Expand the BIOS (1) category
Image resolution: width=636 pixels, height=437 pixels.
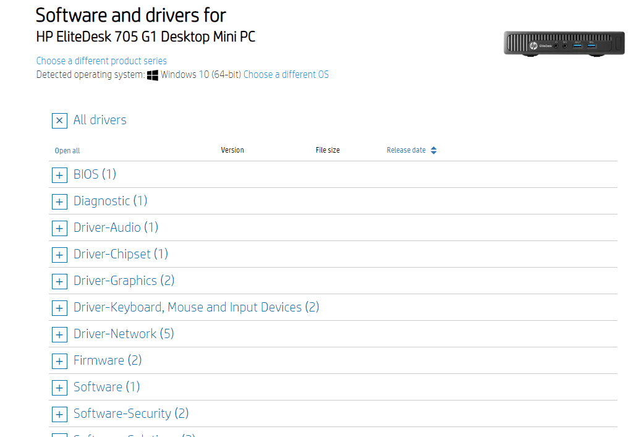(59, 175)
